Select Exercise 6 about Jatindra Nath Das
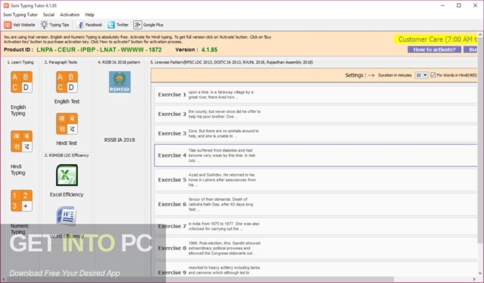The width and height of the screenshot is (484, 283). coord(316,204)
